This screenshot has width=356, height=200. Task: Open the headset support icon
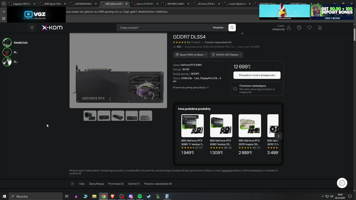(x=299, y=27)
